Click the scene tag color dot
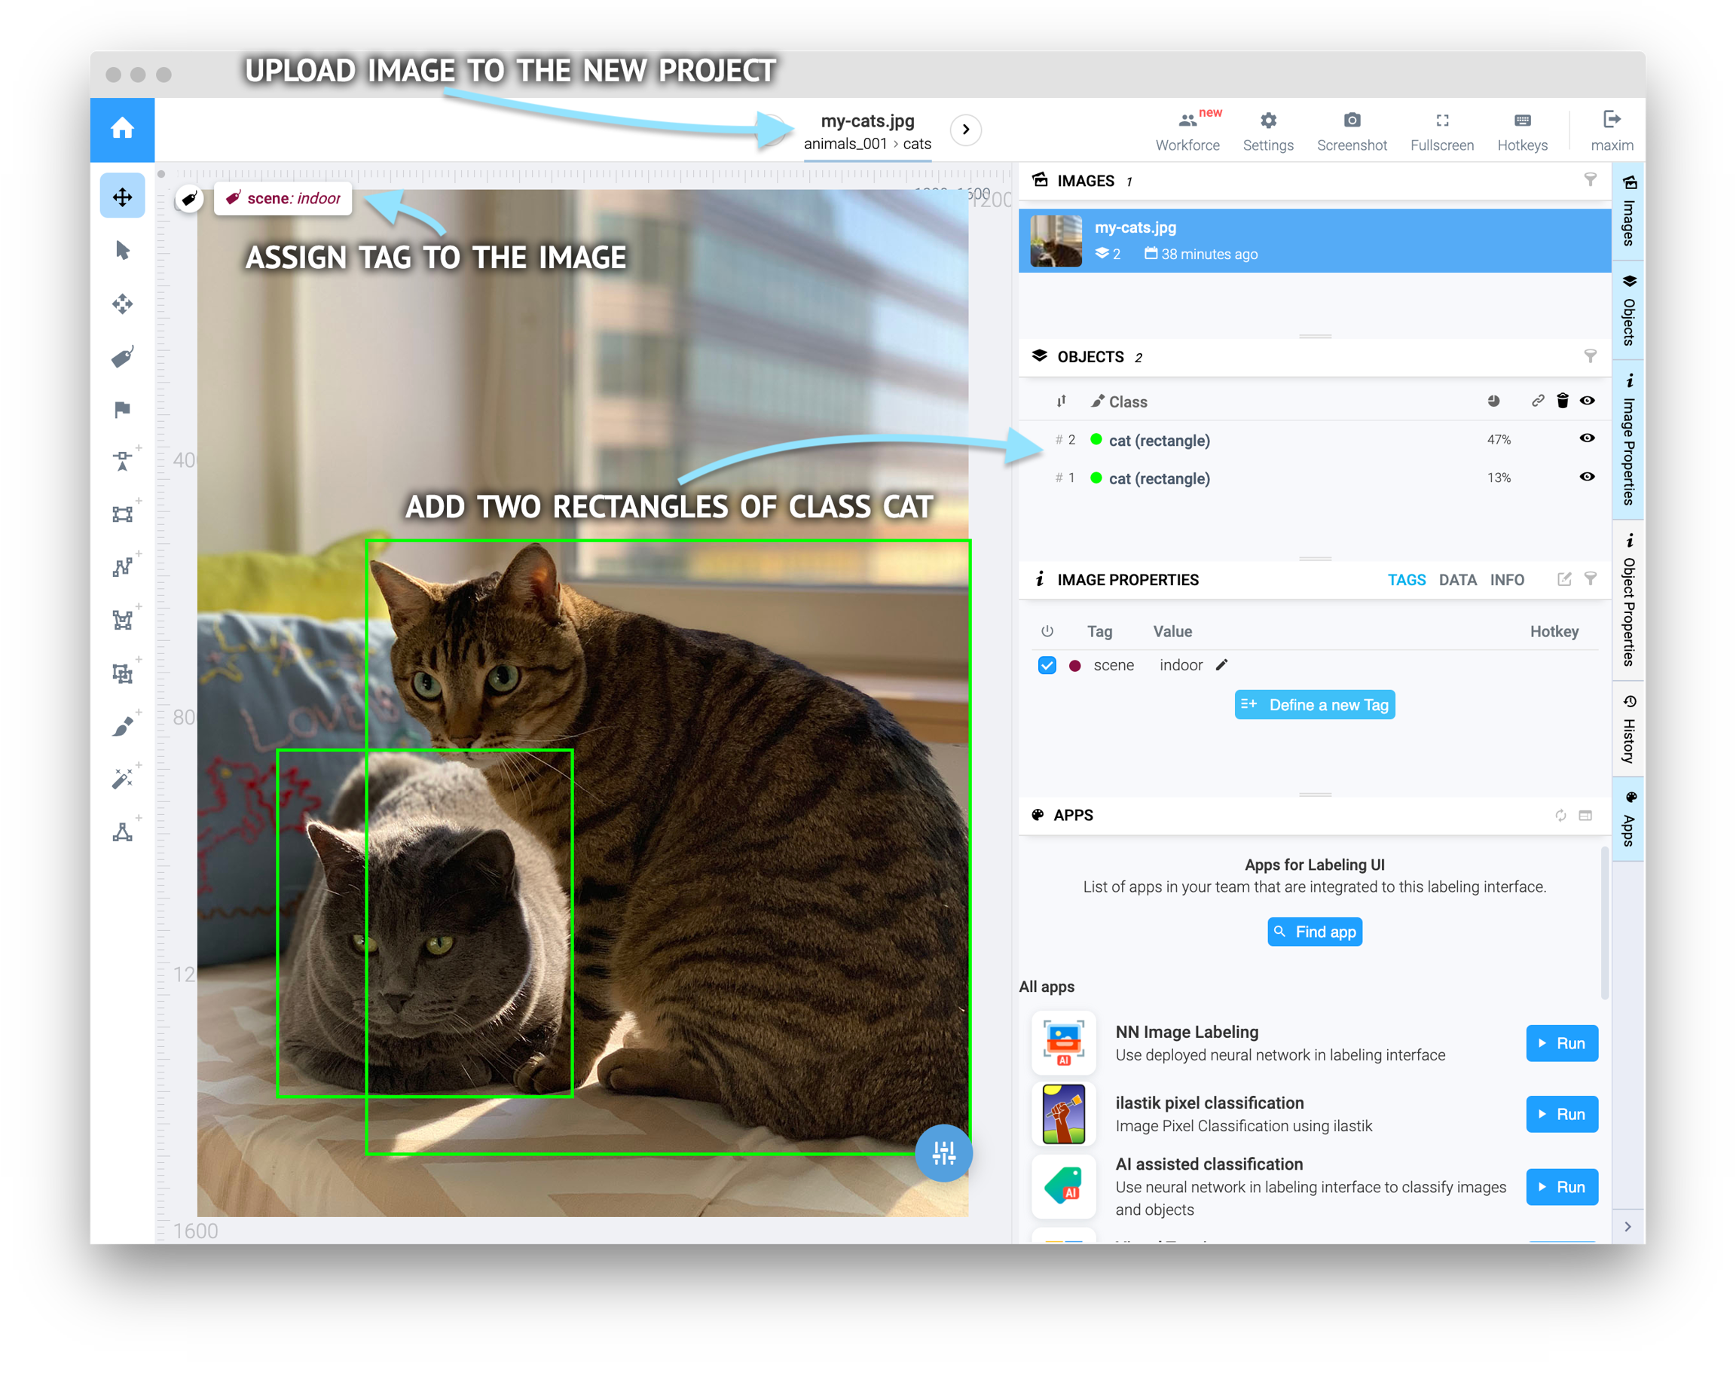1736x1373 pixels. 1075,666
